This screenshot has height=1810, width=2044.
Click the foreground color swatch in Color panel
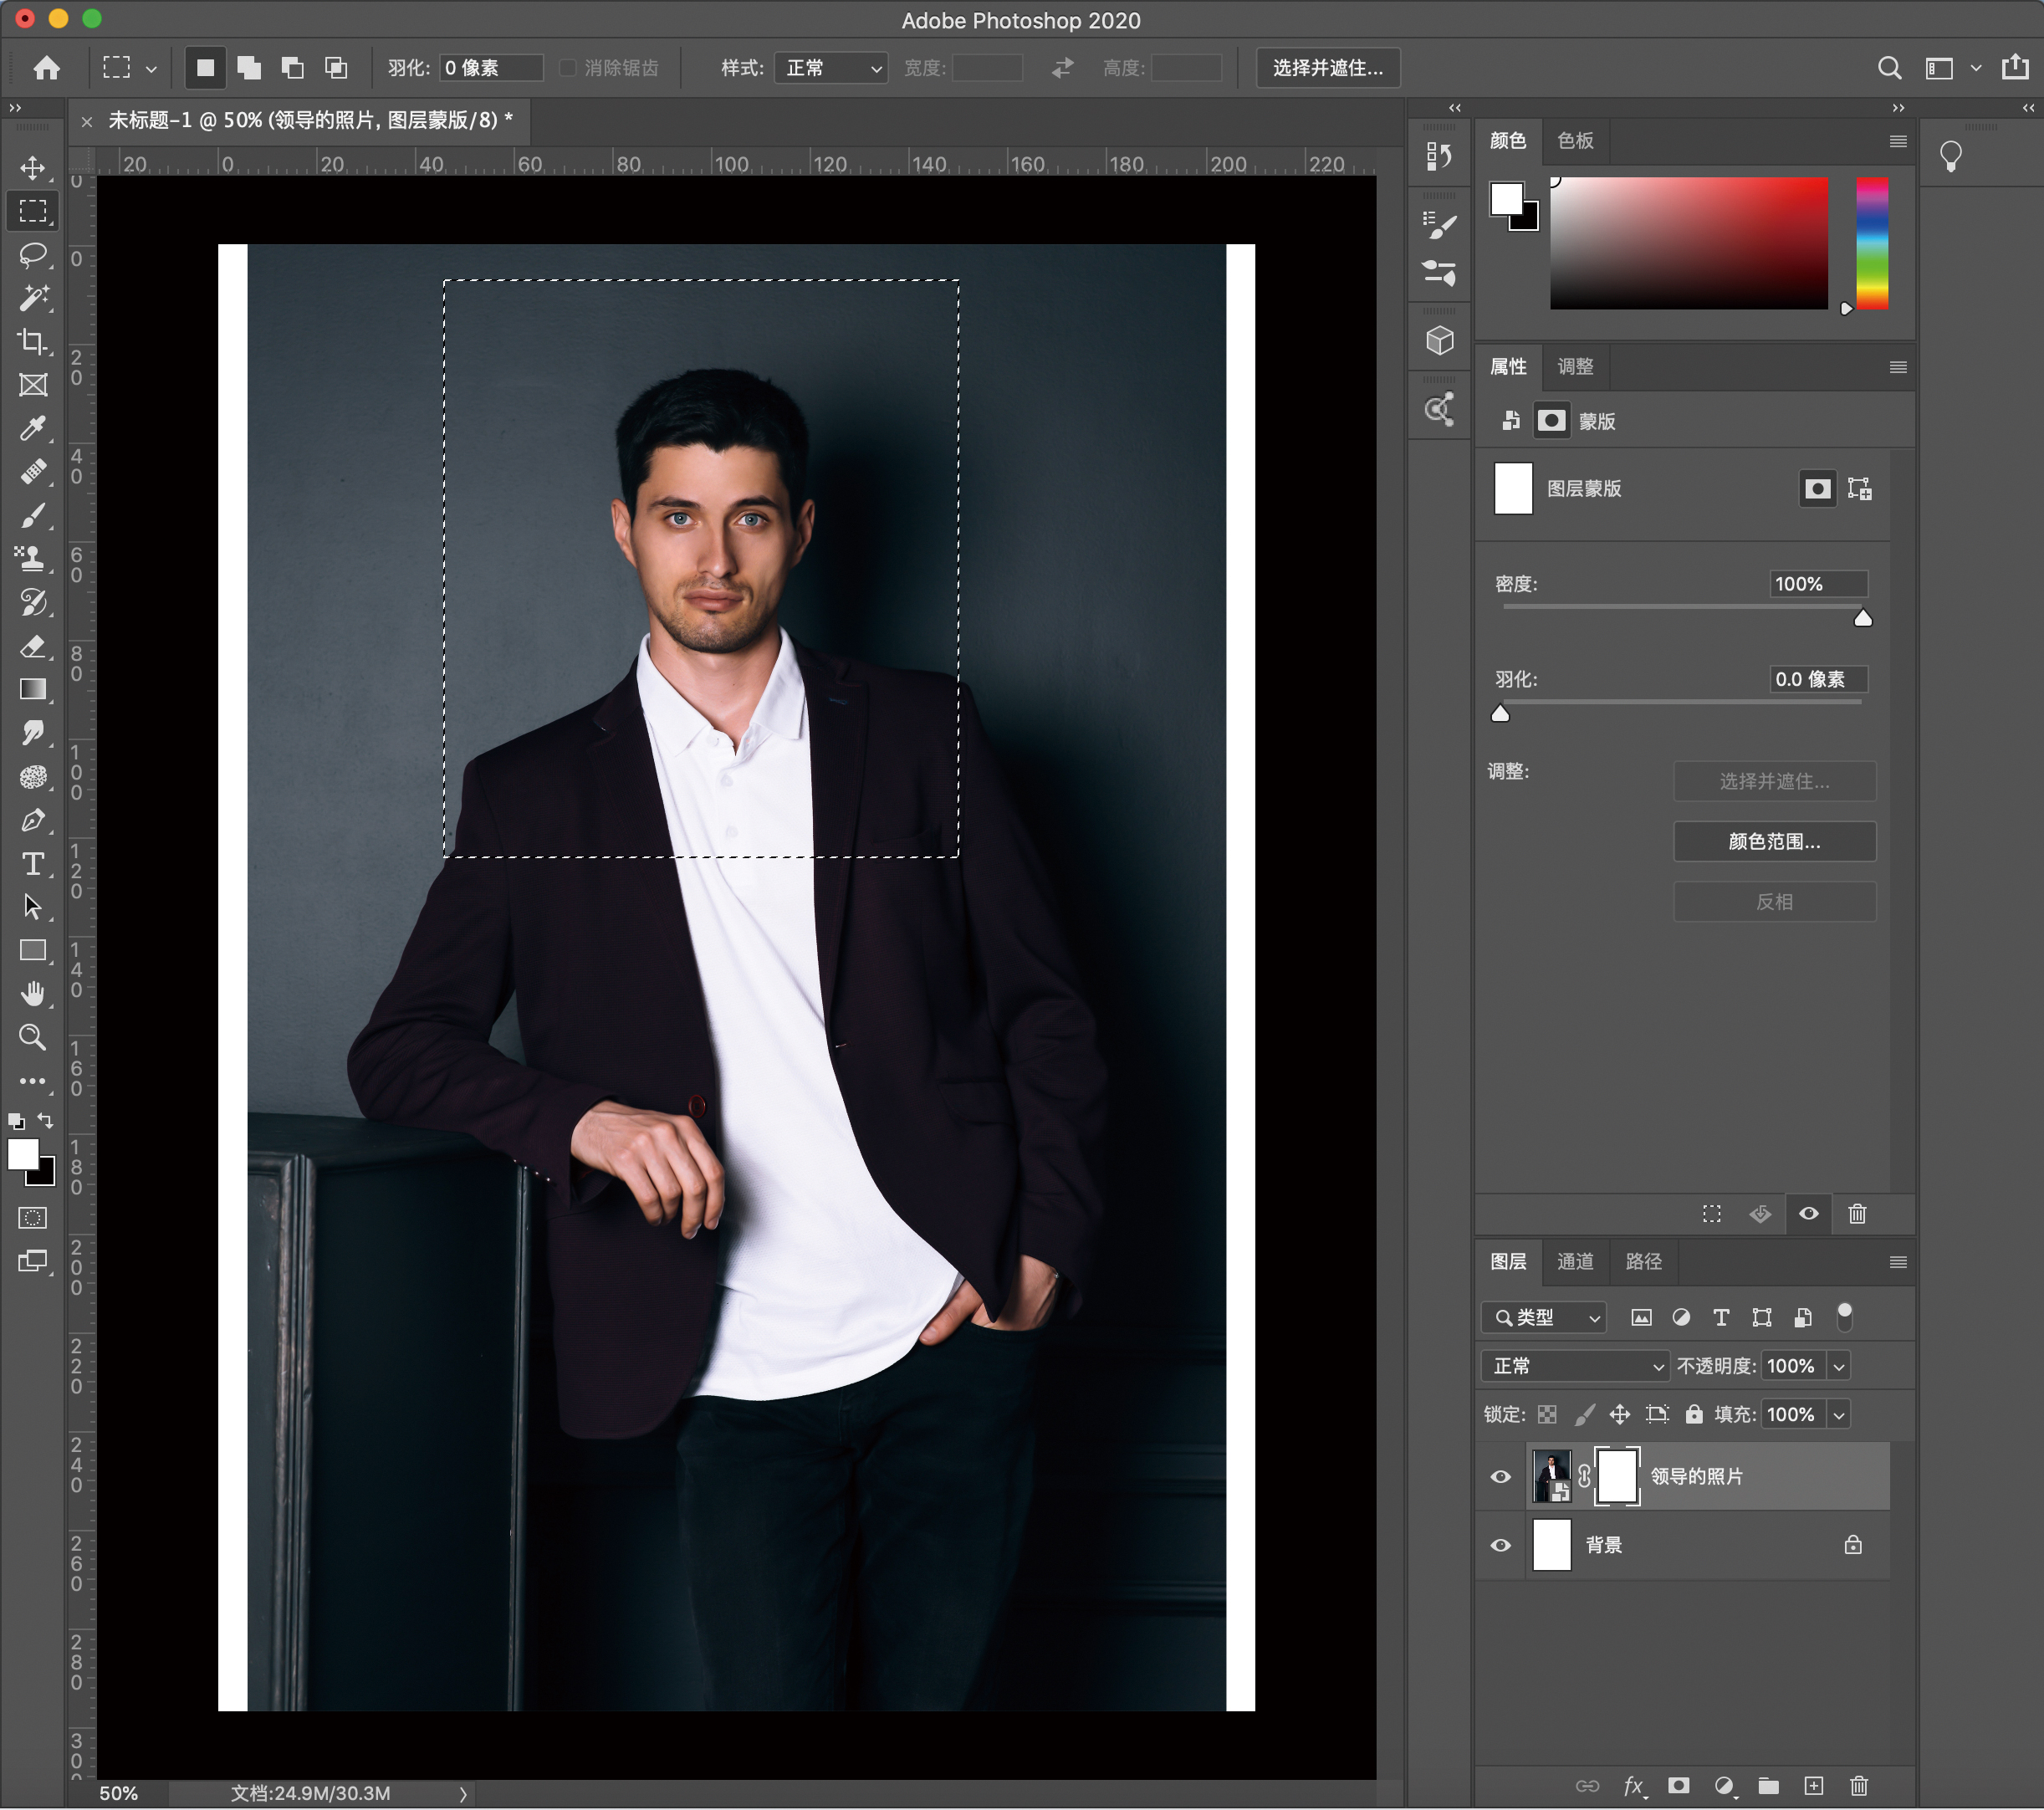pyautogui.click(x=1507, y=198)
